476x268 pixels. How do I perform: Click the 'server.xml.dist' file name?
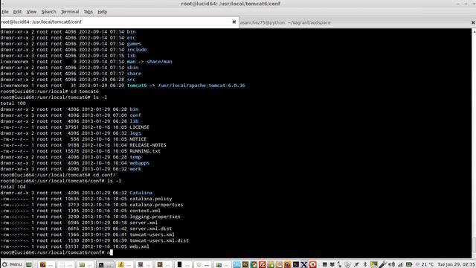(x=151, y=229)
